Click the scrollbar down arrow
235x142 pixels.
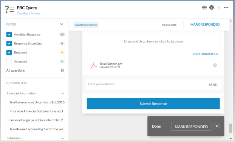(x=230, y=139)
